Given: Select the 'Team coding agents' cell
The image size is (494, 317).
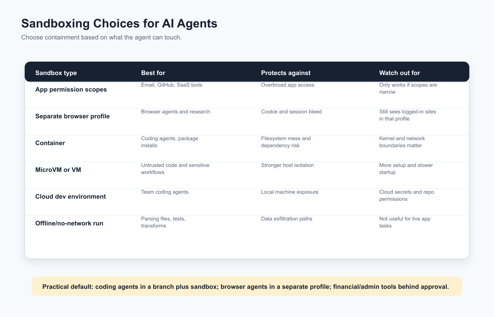Looking at the screenshot, I should (165, 192).
